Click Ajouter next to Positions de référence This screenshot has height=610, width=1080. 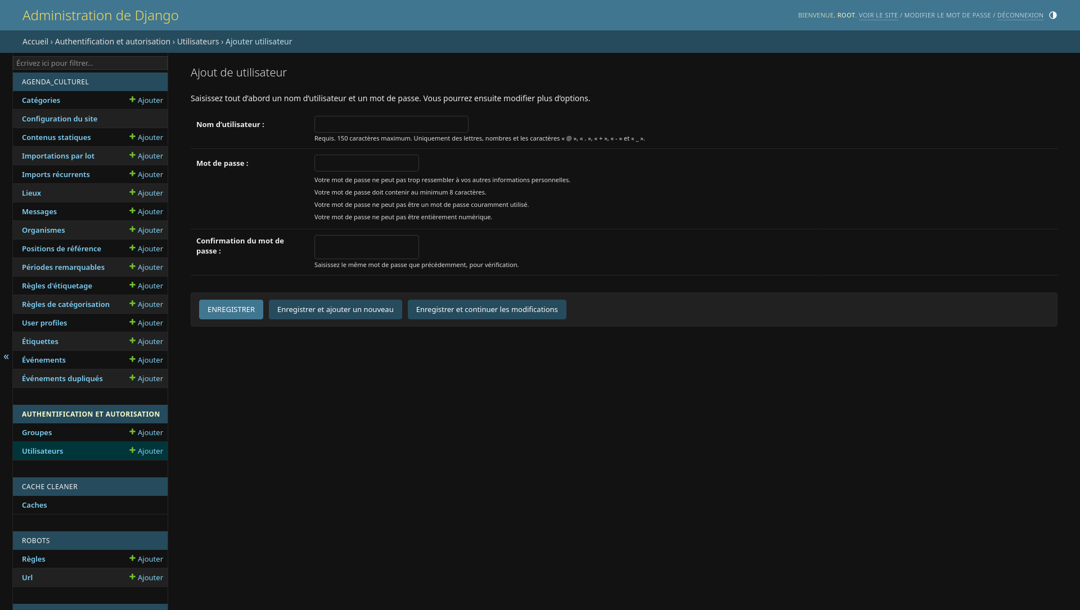point(146,248)
